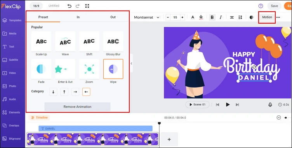Click the font size field showing 95
Screen dimensions: 292x148
[x=175, y=17]
